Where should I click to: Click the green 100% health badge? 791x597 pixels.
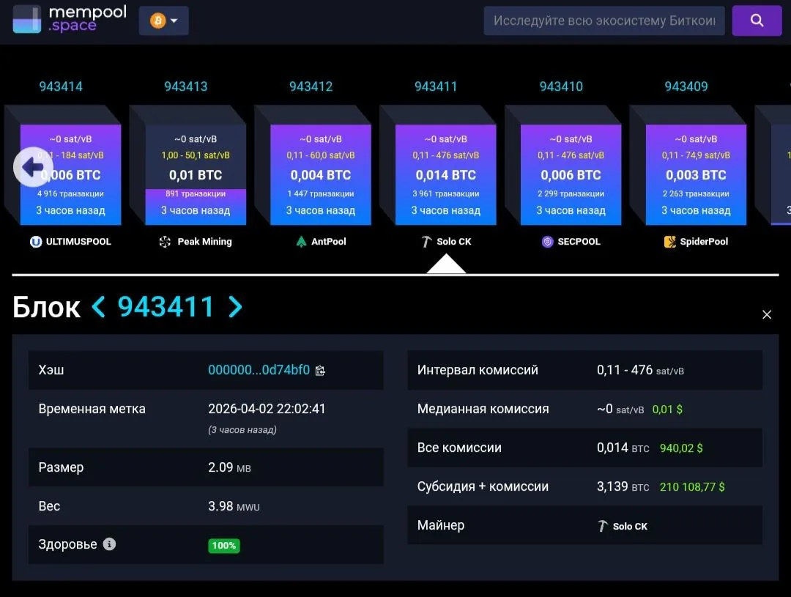223,545
